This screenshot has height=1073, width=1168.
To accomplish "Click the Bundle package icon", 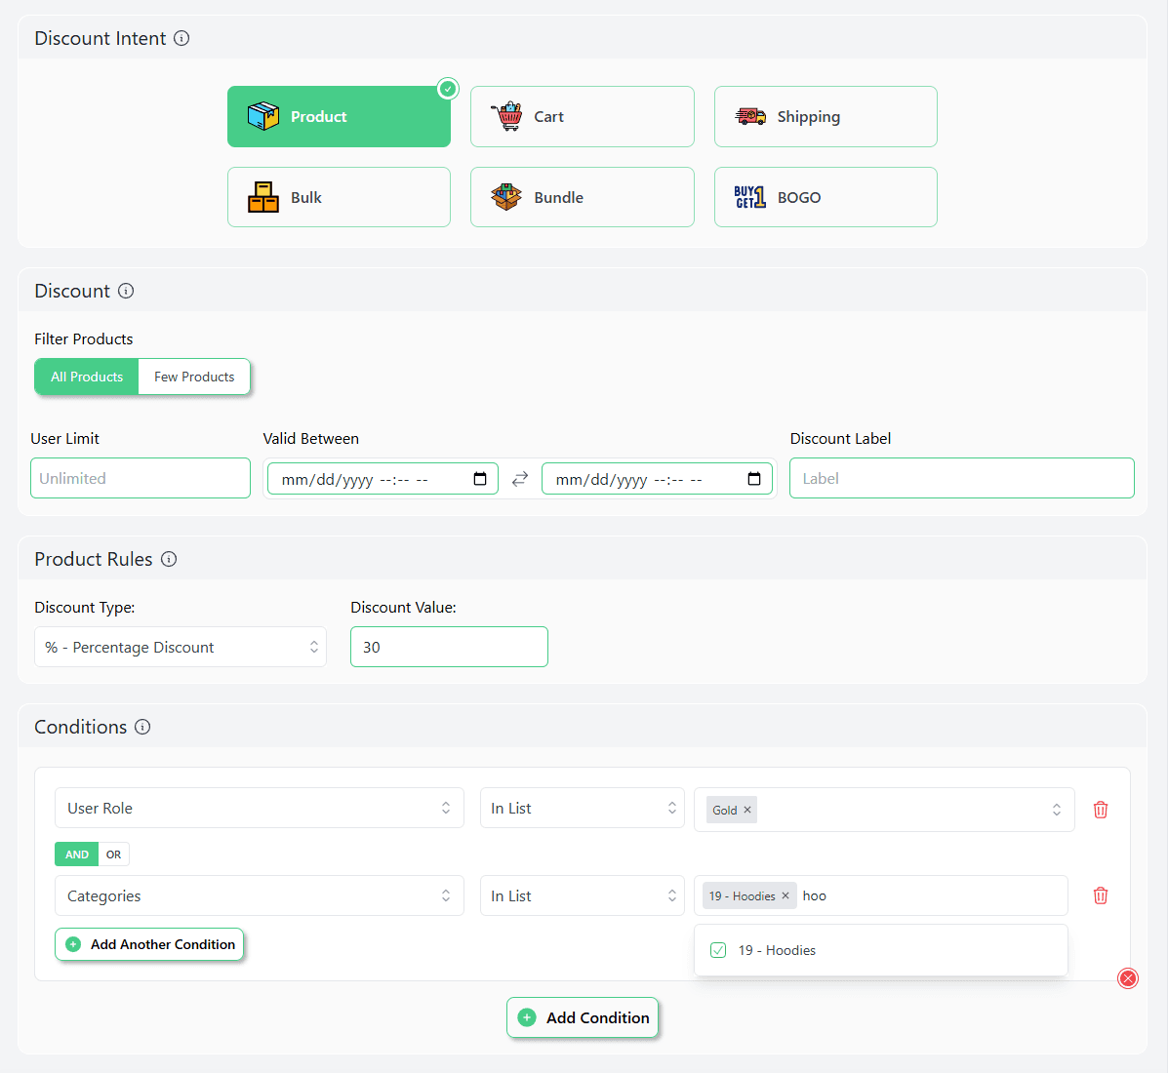I will click(506, 197).
